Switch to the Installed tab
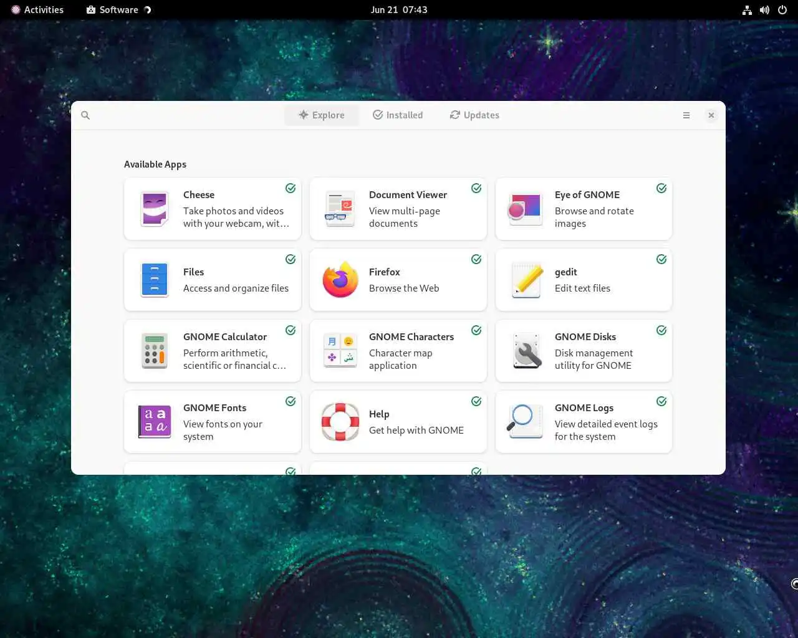 398,115
